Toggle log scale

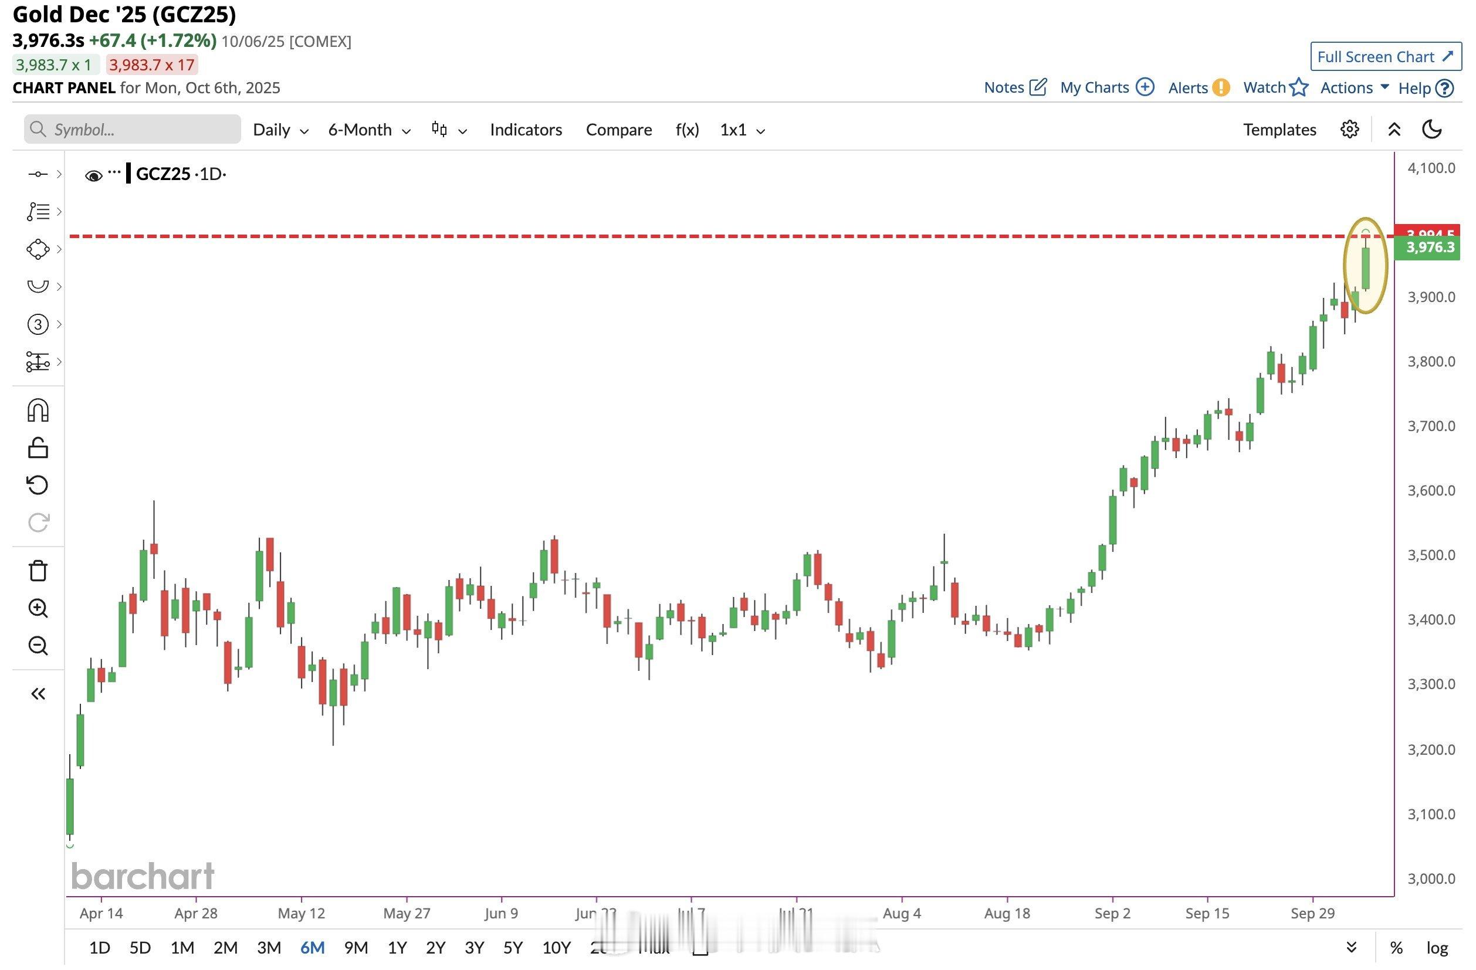(1437, 948)
